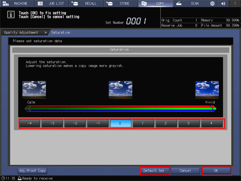Click the Calm label
Image resolution: width=241 pixels, height=181 pixels.
pos(31,102)
